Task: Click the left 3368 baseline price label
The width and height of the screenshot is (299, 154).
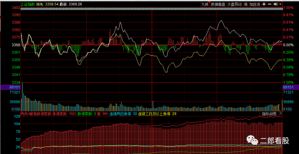Action: (x=16, y=45)
